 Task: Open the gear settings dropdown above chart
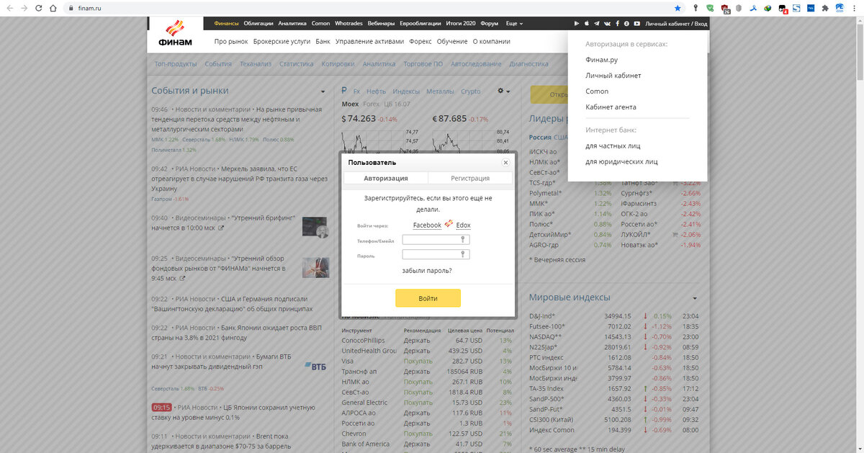point(503,91)
